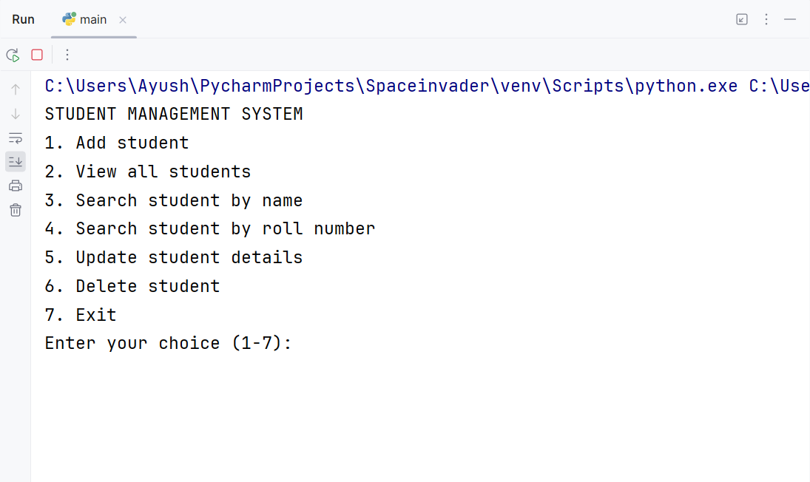Click the Run tool window title
Screen dimensions: 810x482
(23, 19)
